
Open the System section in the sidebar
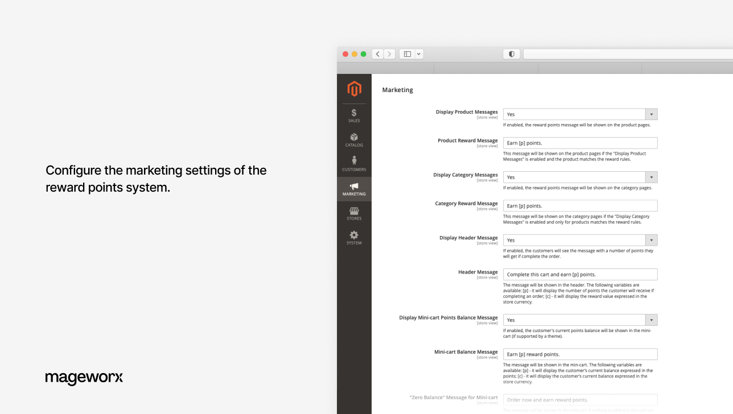pos(354,238)
